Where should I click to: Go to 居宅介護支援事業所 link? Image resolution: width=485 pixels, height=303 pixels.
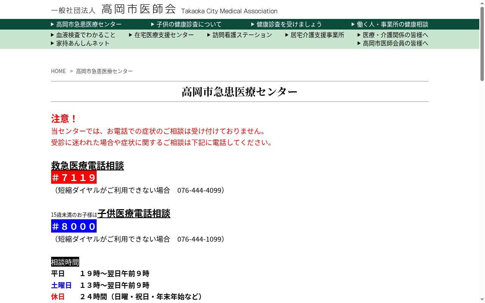tap(314, 35)
